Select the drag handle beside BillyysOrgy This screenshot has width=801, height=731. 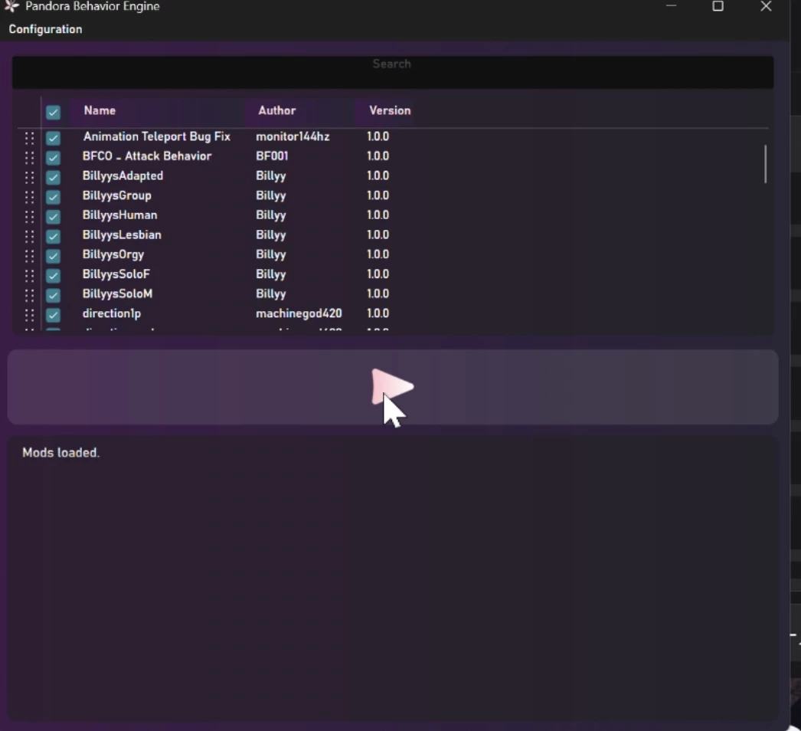[30, 256]
